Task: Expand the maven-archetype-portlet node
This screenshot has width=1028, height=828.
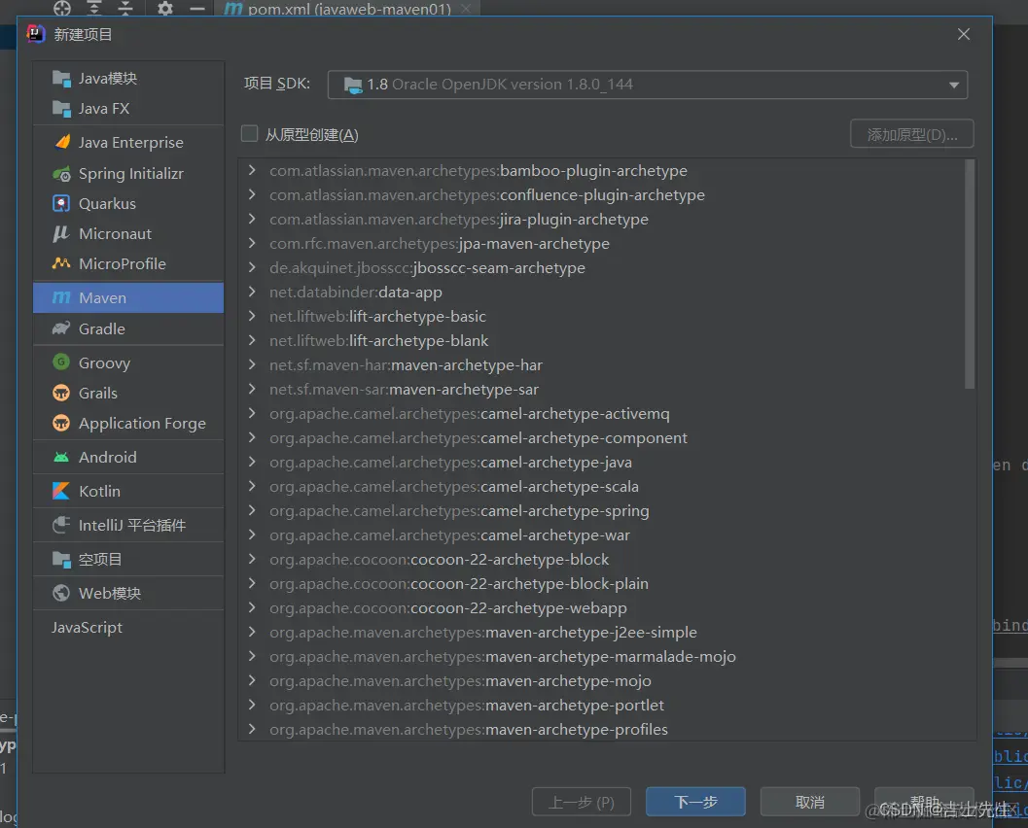Action: 252,705
